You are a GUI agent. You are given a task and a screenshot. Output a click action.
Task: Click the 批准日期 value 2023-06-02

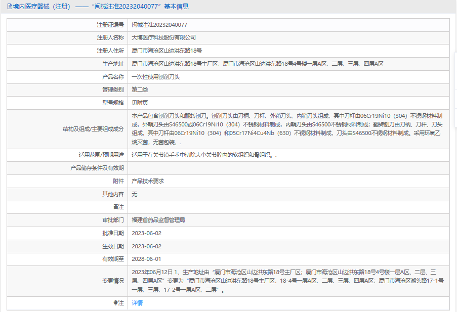146,233
